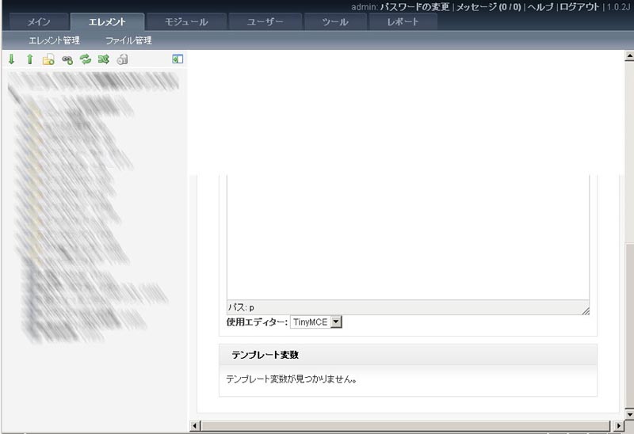
Task: Click the sort tree shuffle-arrows icon
Action: click(x=103, y=59)
